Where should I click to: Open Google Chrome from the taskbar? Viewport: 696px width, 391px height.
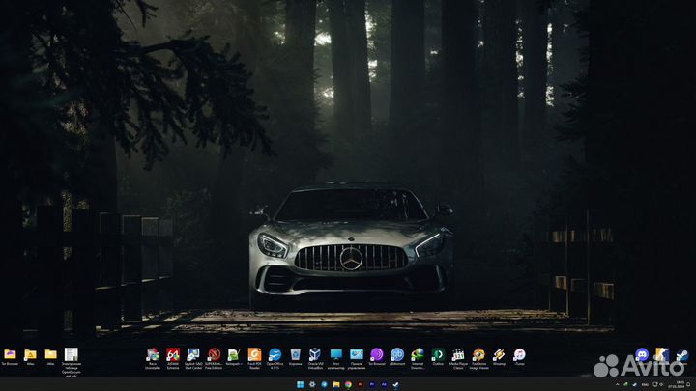pyautogui.click(x=347, y=384)
